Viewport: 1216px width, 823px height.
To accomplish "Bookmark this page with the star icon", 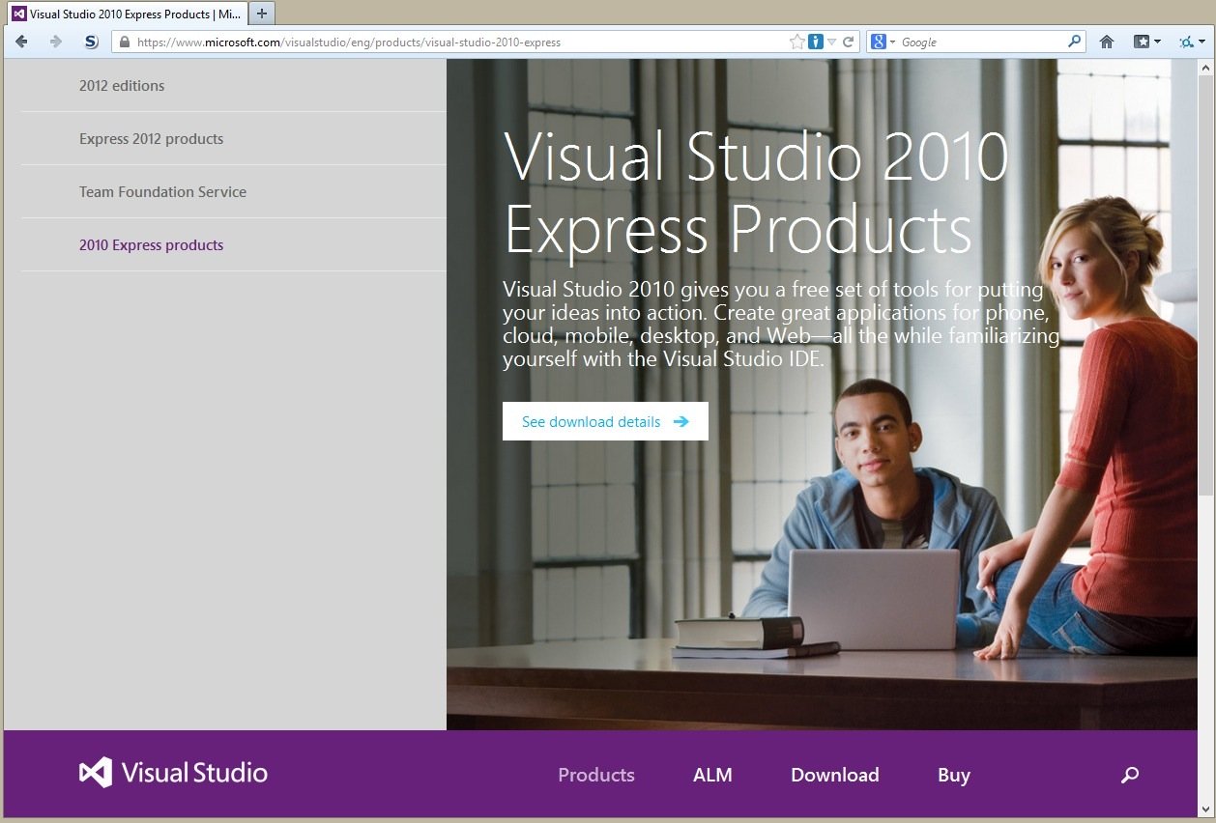I will pyautogui.click(x=796, y=42).
